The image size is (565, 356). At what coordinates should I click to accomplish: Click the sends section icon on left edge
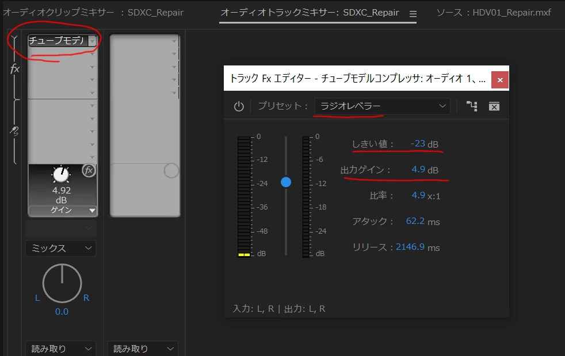(14, 131)
